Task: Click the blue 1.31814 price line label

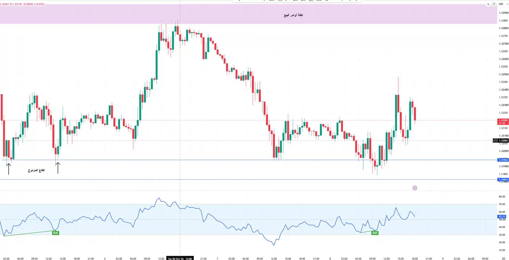Action: point(503,180)
